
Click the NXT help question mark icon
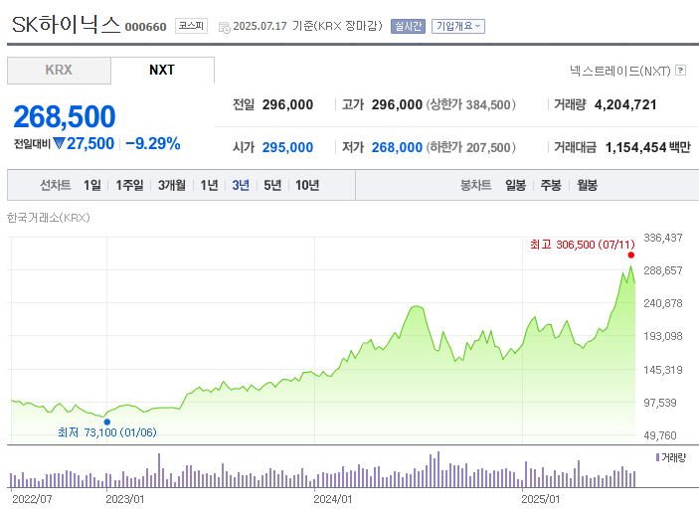pos(680,71)
